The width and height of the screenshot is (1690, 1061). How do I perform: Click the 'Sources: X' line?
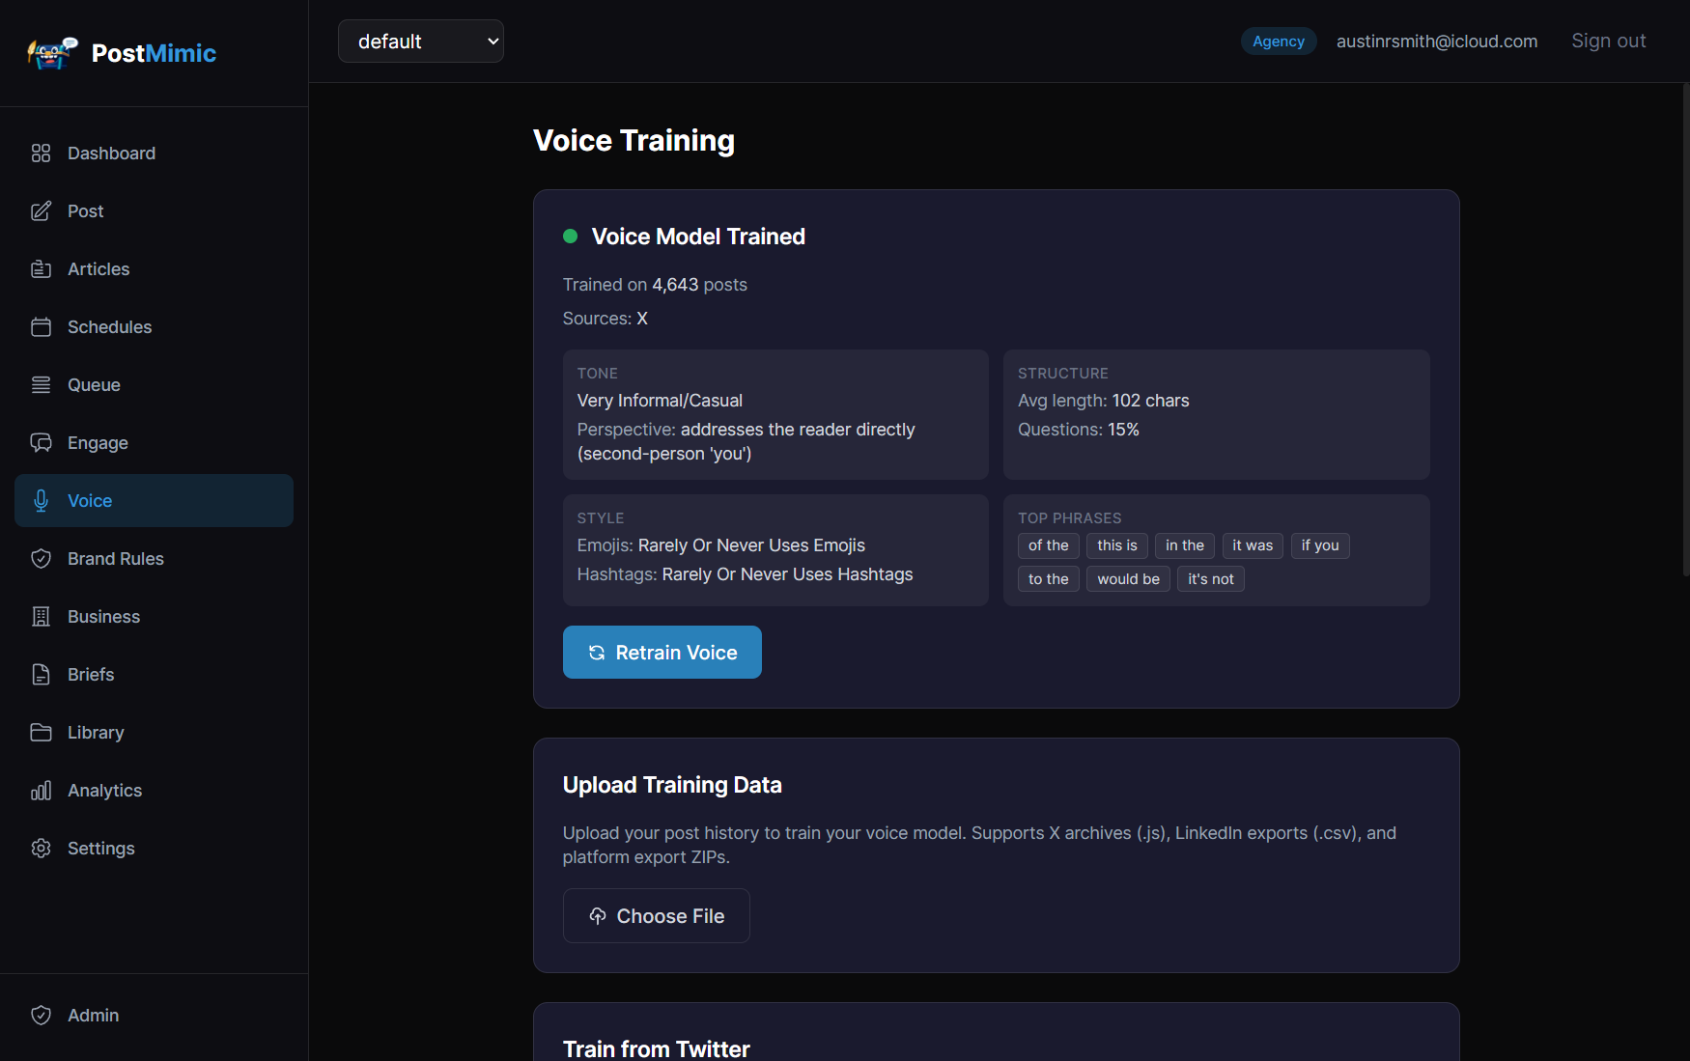pos(606,319)
